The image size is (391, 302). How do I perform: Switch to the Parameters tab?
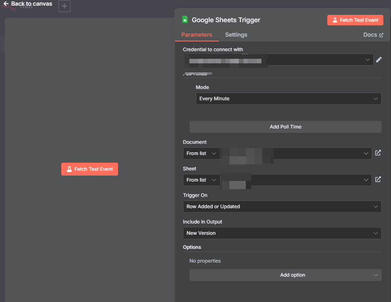(x=197, y=35)
